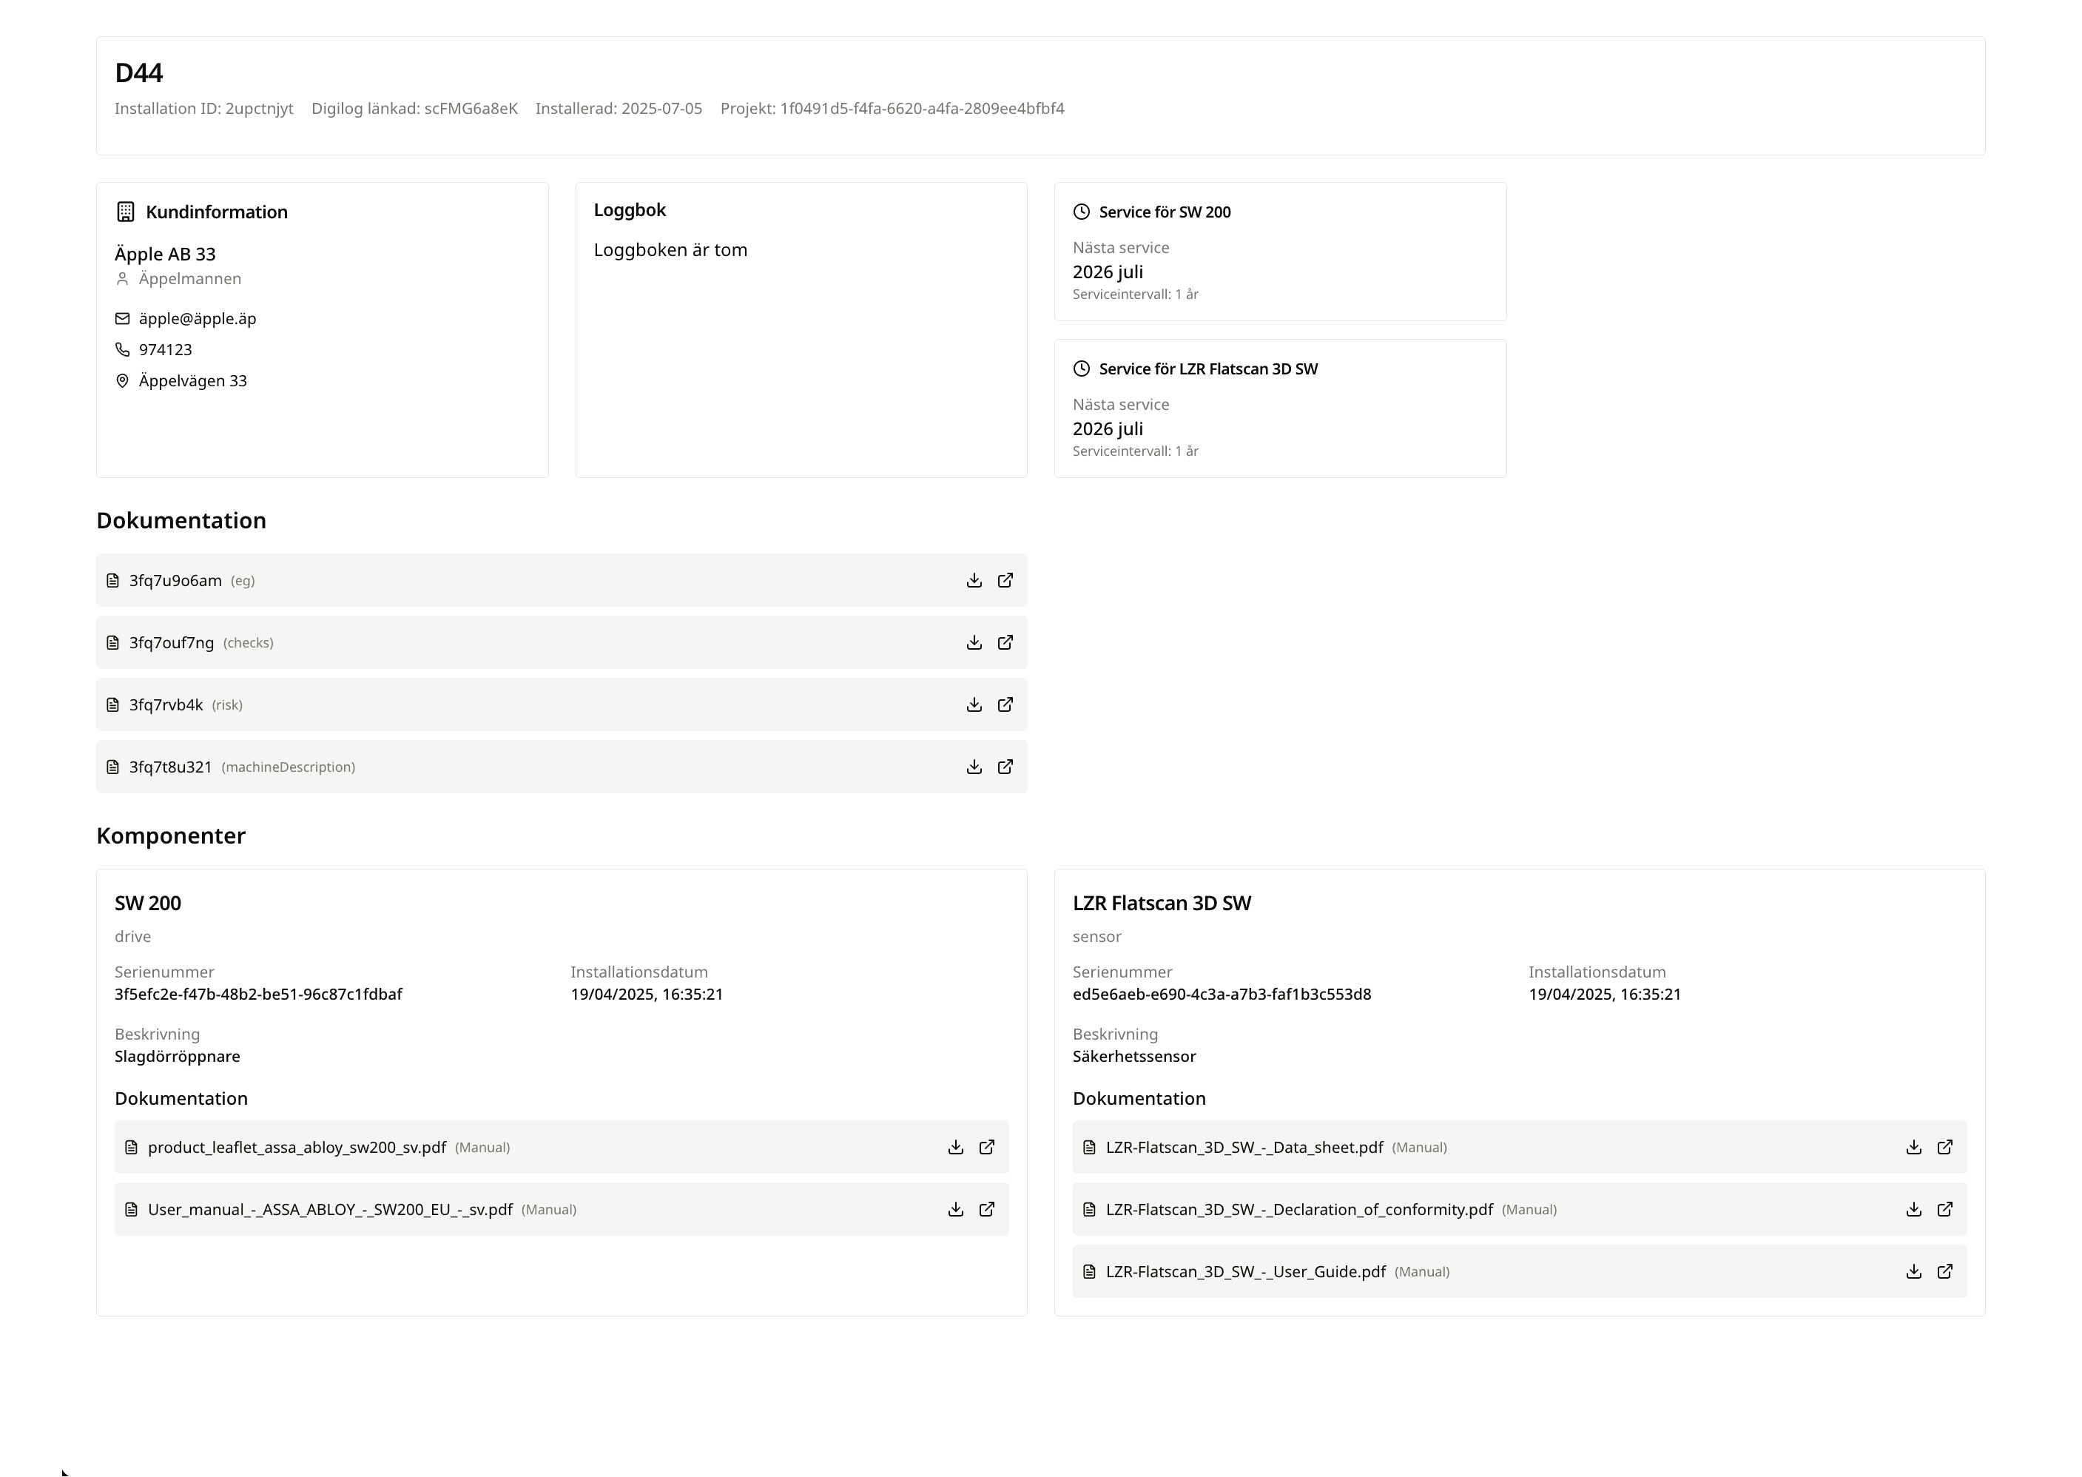Download LZR-Flatscan_3D_SW_-_Data_sheet.pdf
Screen dimensions: 2082x1477
coord(1914,1147)
